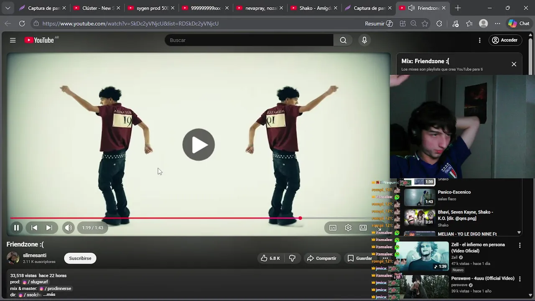
Task: Add this page to favorites star
Action: click(x=425, y=23)
